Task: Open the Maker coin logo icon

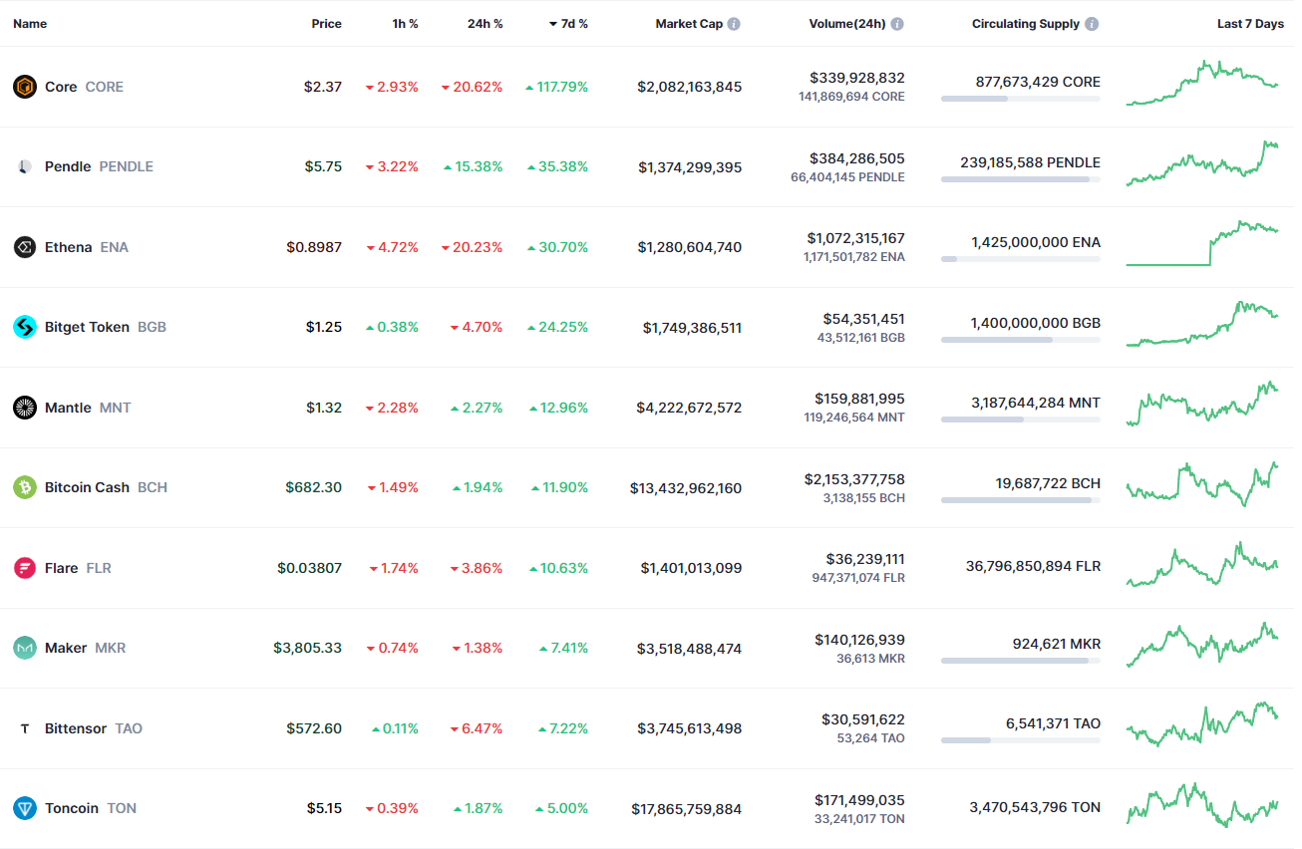Action: click(25, 648)
